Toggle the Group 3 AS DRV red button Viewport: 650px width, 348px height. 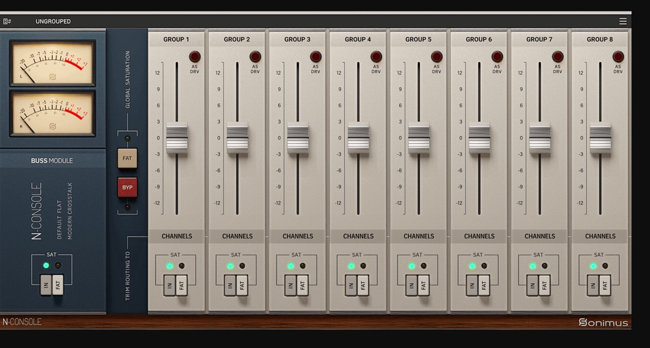click(x=316, y=56)
